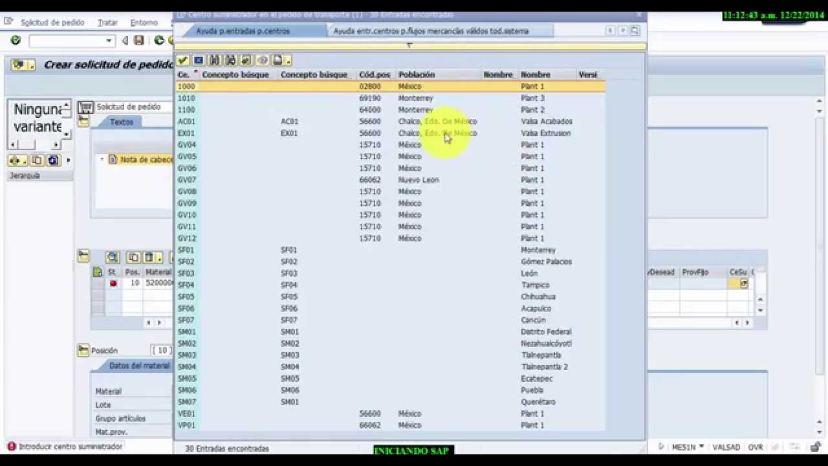Select plant row 1010 Monterrey
This screenshot has width=828, height=466.
[390, 98]
